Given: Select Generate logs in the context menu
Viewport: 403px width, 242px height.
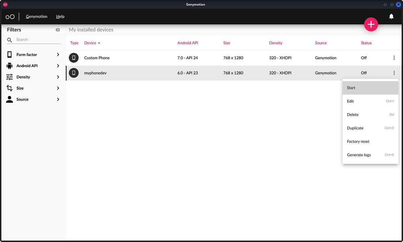Looking at the screenshot, I should (370, 155).
